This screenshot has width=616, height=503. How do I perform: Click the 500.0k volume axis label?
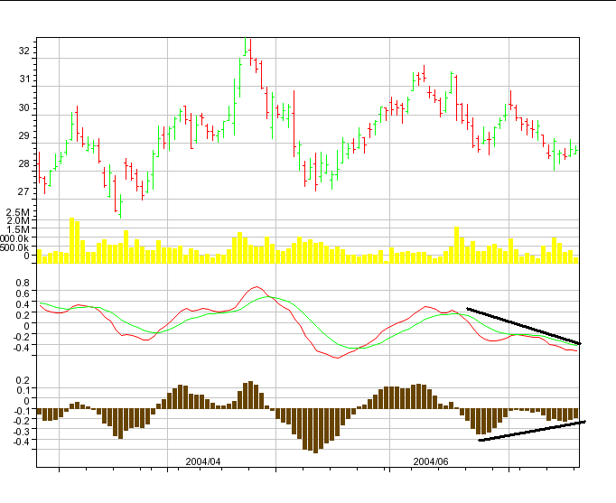(x=16, y=247)
